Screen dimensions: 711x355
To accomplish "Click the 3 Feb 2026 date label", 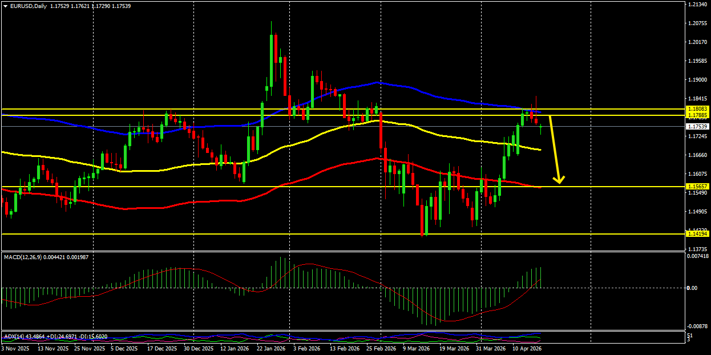I will (x=306, y=348).
